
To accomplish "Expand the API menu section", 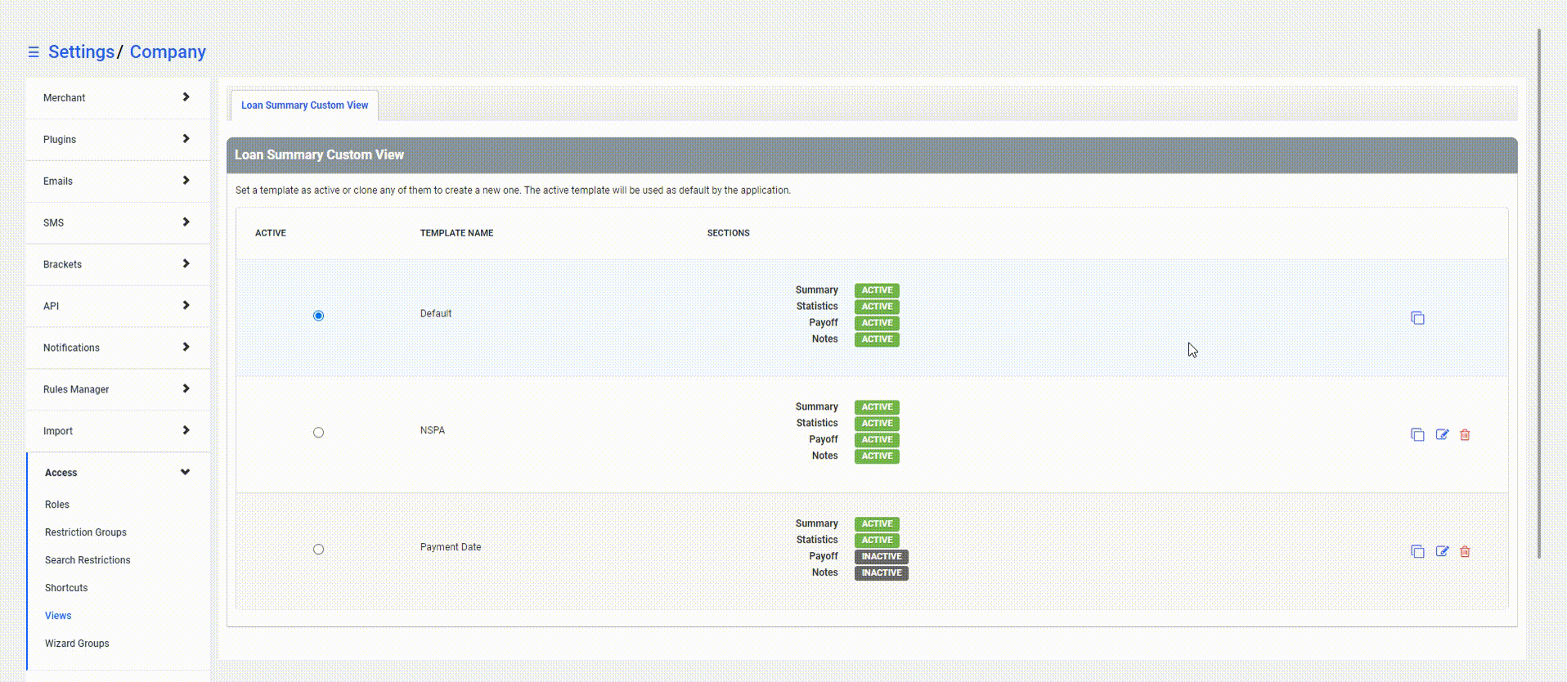I will [x=118, y=307].
